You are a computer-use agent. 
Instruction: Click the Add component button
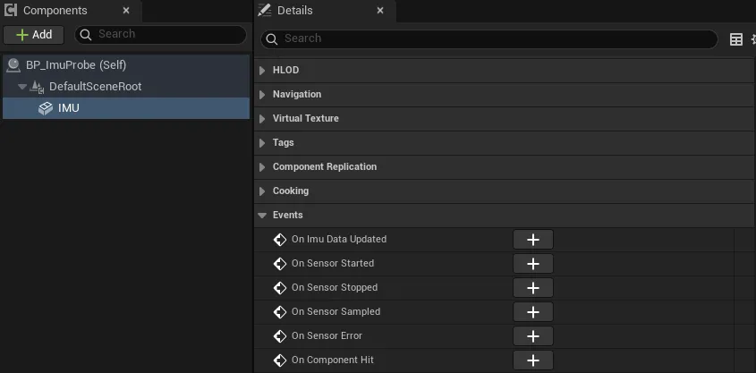click(34, 35)
